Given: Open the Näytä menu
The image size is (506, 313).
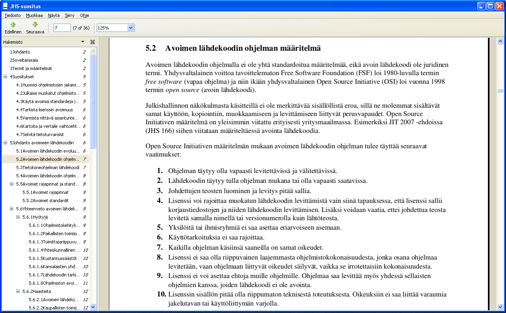Looking at the screenshot, I should click(x=54, y=15).
